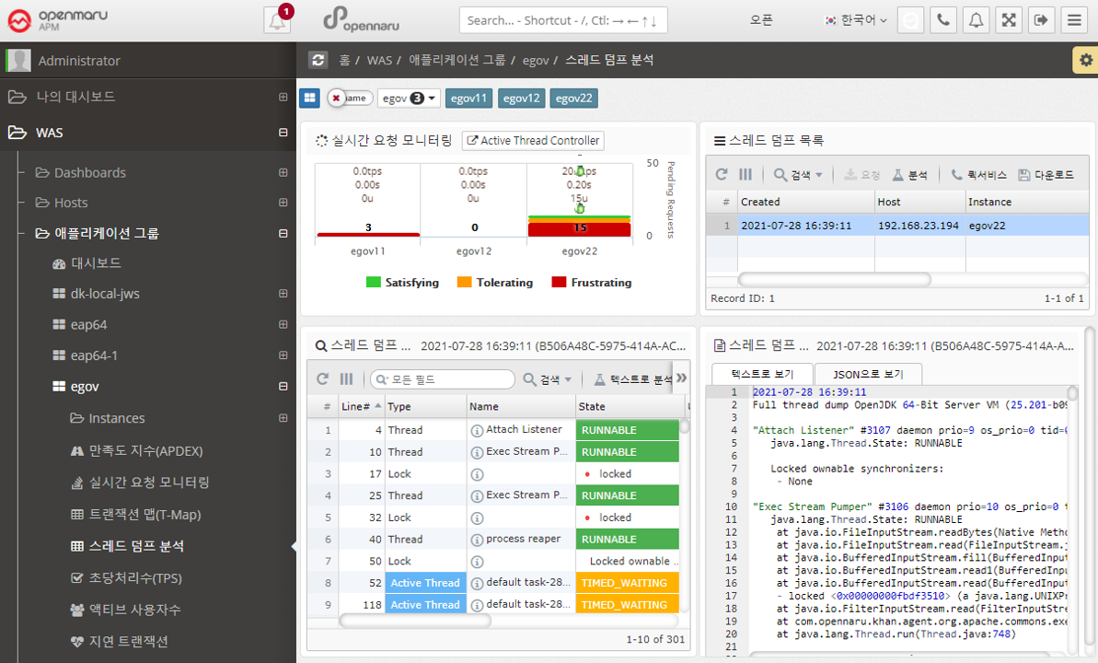Click the notification bell with red badge
The width and height of the screenshot is (1098, 663).
[277, 20]
